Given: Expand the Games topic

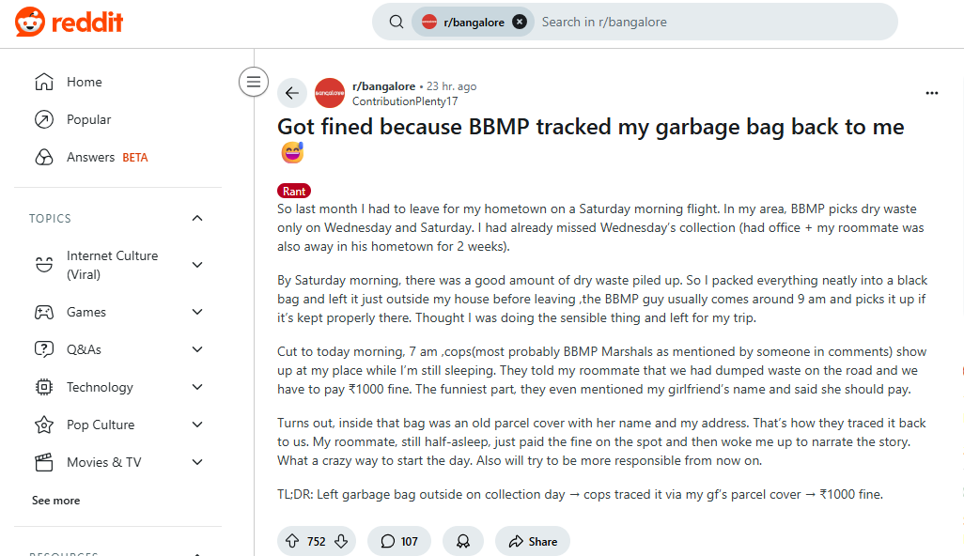Looking at the screenshot, I should pos(197,312).
